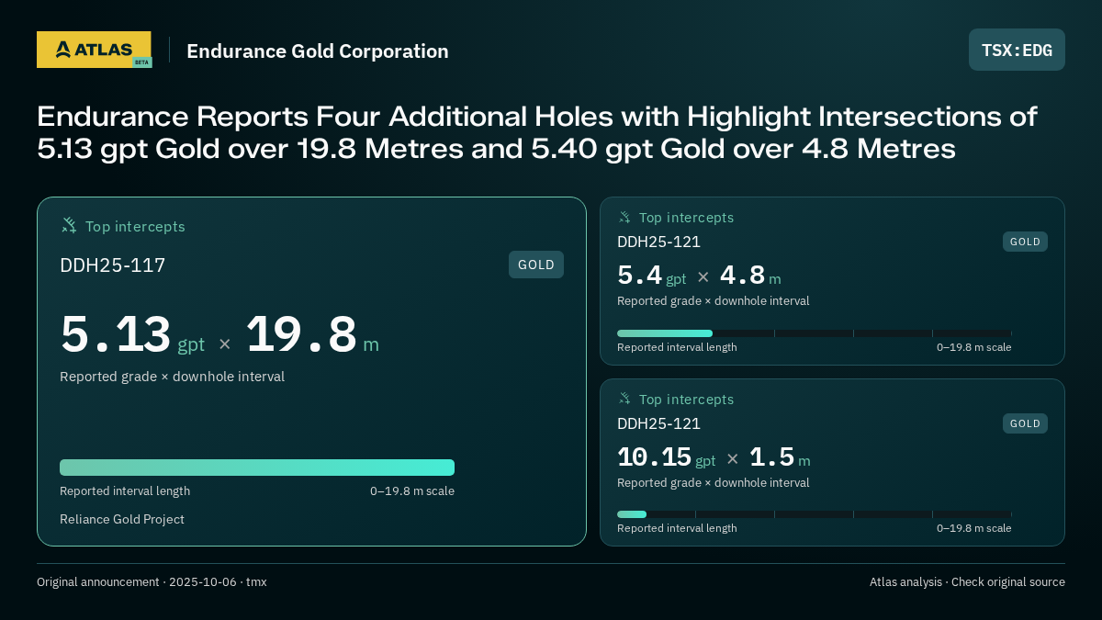Click the 1.5 m interval progress bar
The width and height of the screenshot is (1102, 620).
(x=815, y=514)
